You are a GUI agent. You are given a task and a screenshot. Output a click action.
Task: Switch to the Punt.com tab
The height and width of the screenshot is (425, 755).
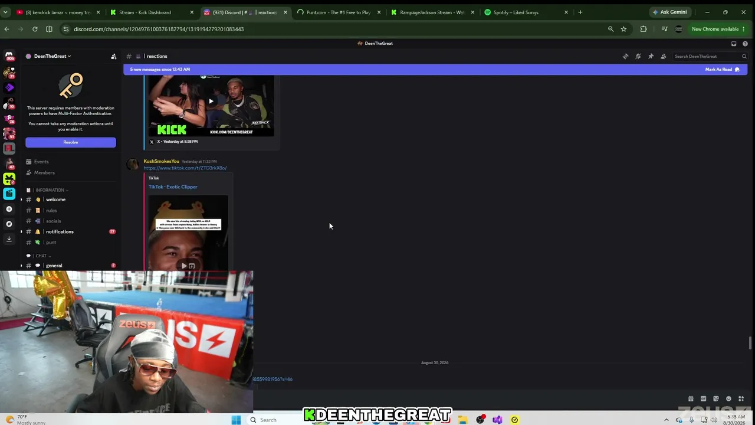[339, 12]
